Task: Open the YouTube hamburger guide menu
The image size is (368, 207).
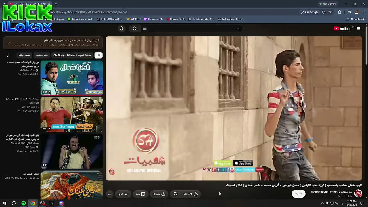Action: click(358, 29)
